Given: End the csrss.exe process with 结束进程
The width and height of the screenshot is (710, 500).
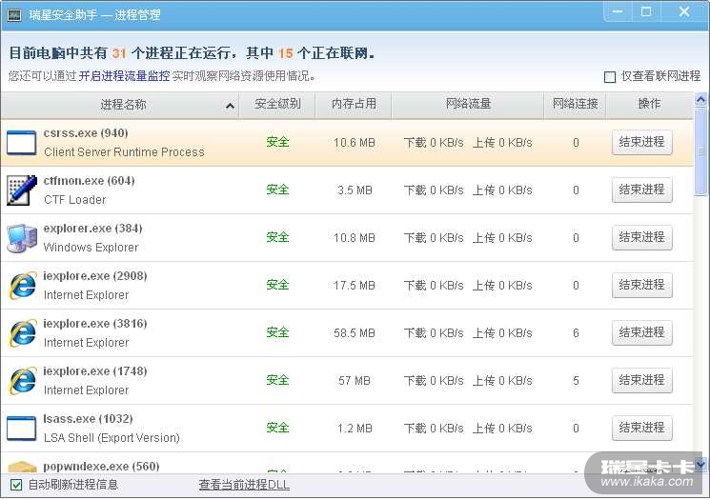Looking at the screenshot, I should [x=641, y=143].
